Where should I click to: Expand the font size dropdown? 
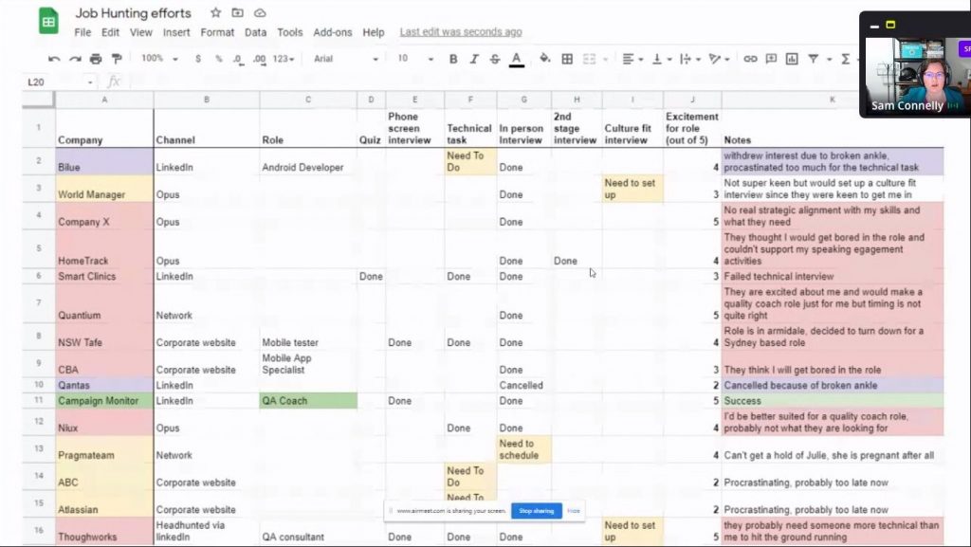pyautogui.click(x=414, y=59)
